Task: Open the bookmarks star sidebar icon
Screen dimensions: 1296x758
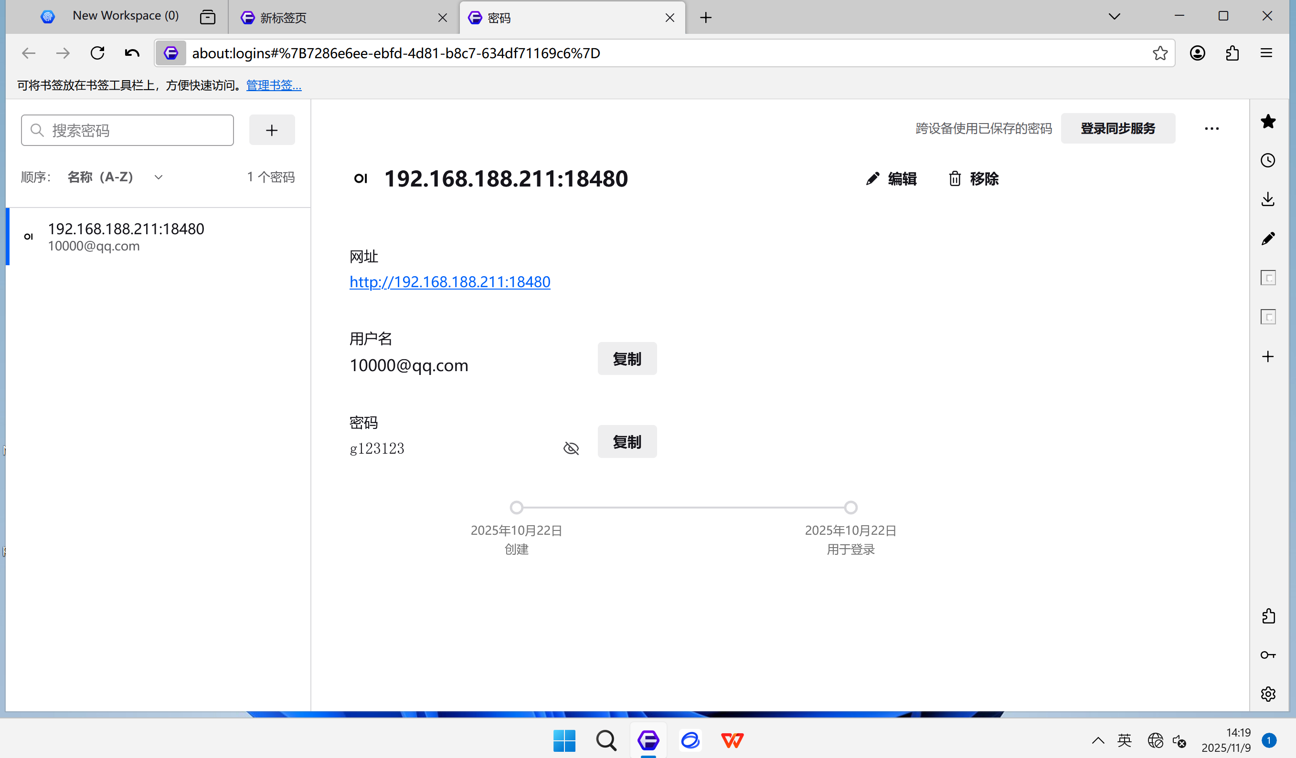Action: [1268, 121]
